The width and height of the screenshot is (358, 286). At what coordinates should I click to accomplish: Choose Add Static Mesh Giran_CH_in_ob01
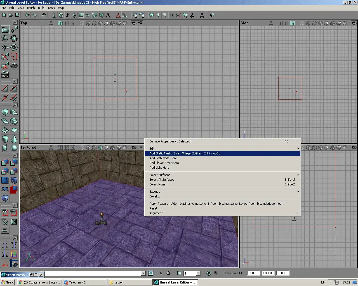(223, 153)
